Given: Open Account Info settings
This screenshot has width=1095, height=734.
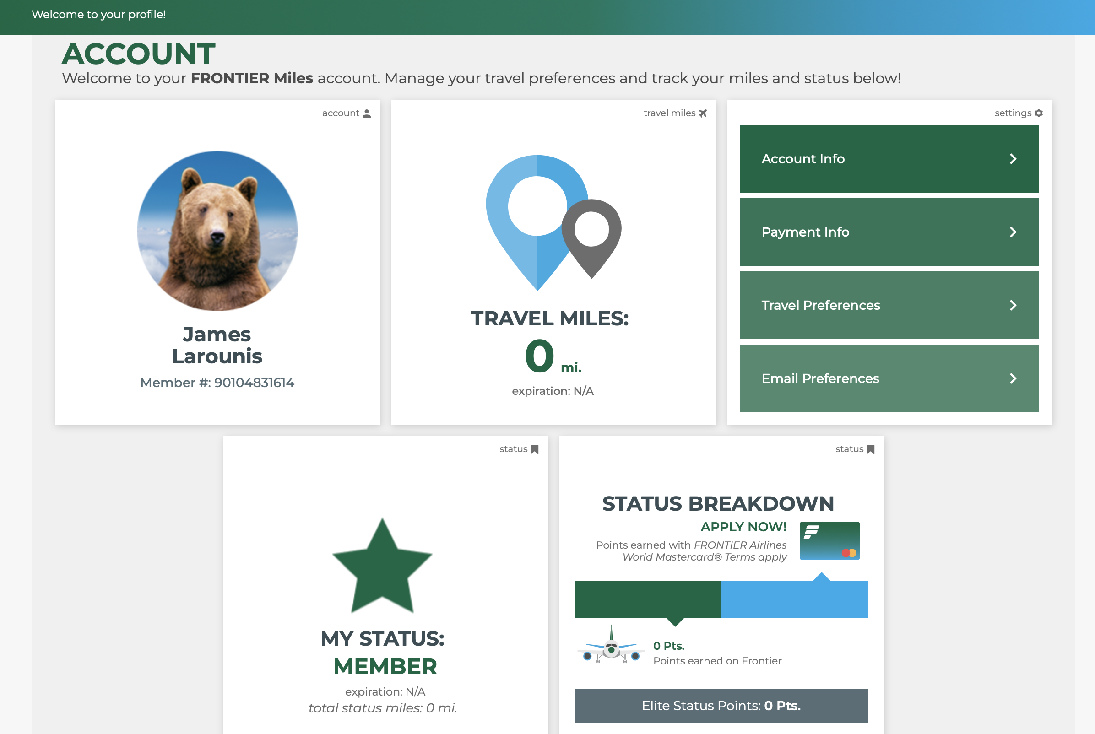Looking at the screenshot, I should [889, 159].
